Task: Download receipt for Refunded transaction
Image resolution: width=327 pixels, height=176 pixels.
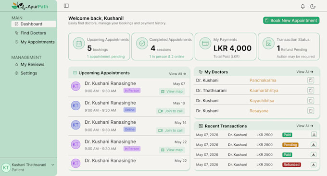Action: click(x=314, y=165)
